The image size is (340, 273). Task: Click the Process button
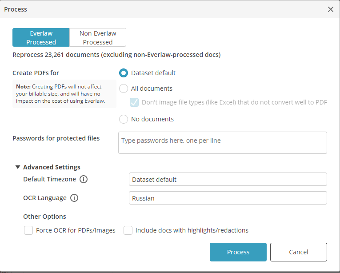[x=238, y=252]
